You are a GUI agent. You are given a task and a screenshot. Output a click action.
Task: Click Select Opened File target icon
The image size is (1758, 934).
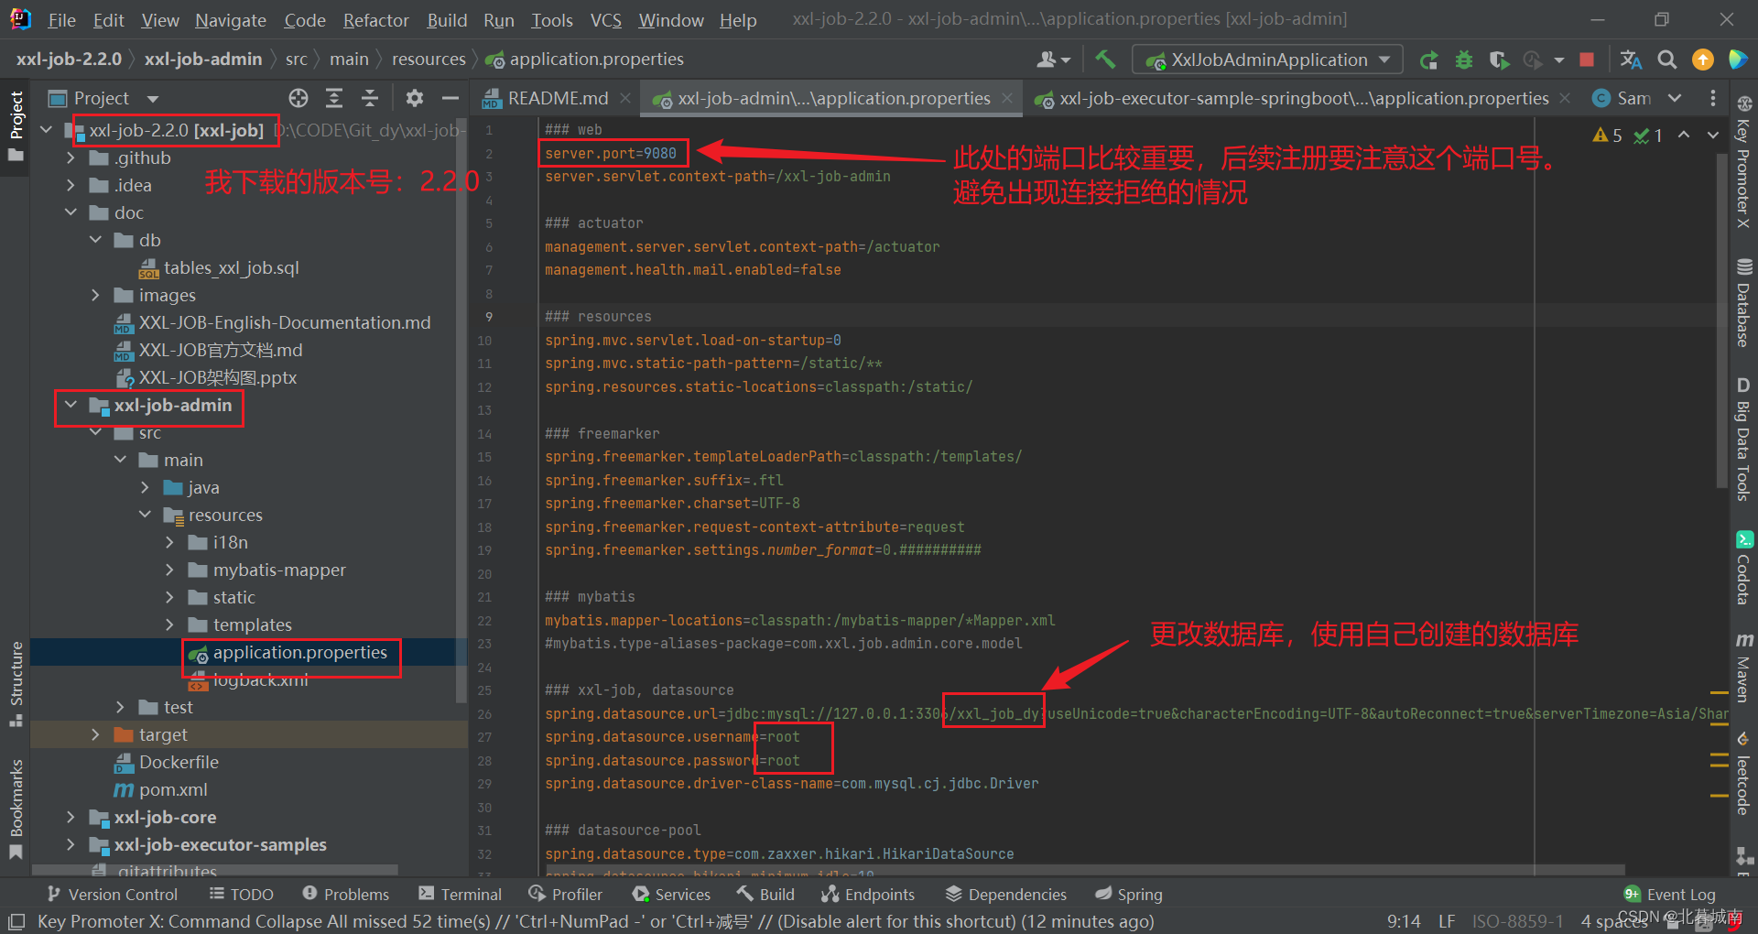click(298, 98)
